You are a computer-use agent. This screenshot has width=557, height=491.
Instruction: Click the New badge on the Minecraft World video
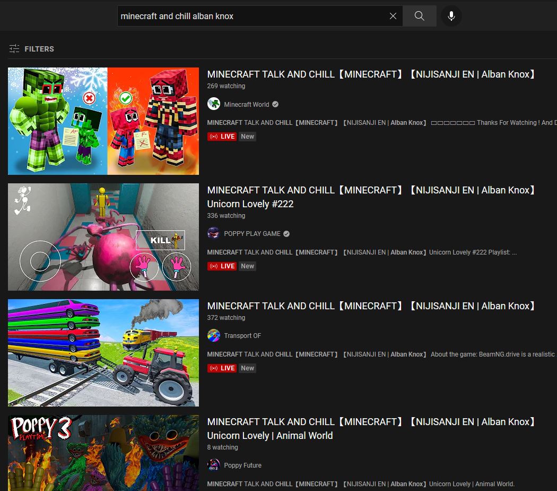tap(247, 136)
